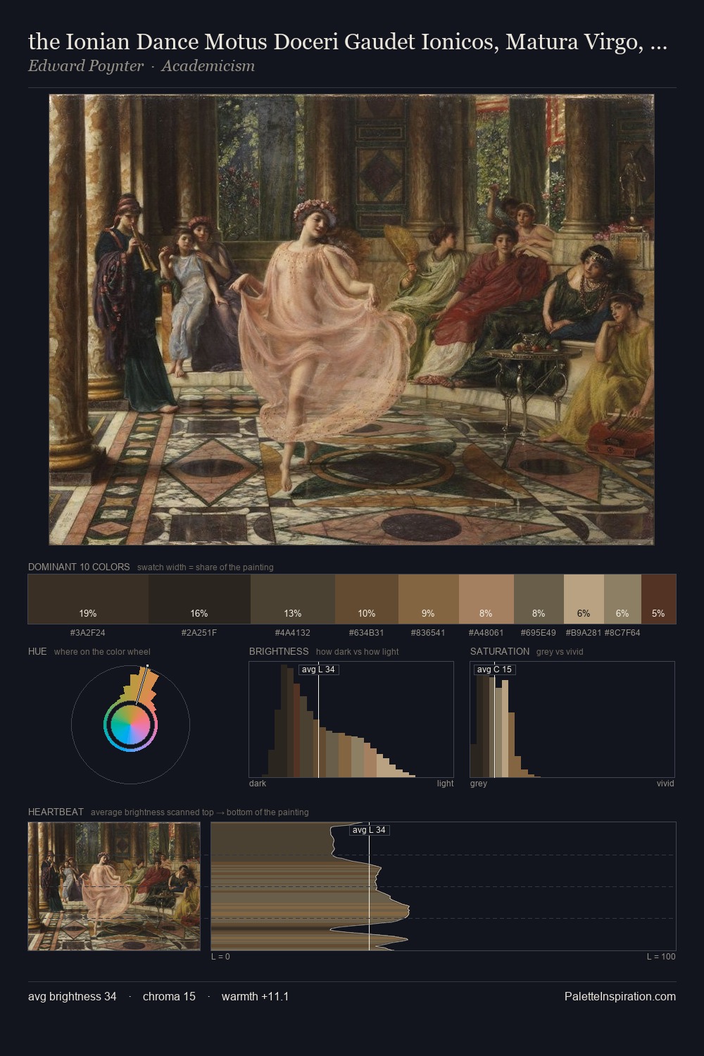
Task: Choose the grey 8% swatch #695E49
Action: click(539, 599)
